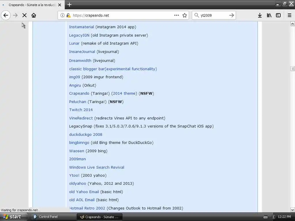This screenshot has height=221, width=295.
Task: Visit the Twitch 2014 link
Action: tap(81, 110)
